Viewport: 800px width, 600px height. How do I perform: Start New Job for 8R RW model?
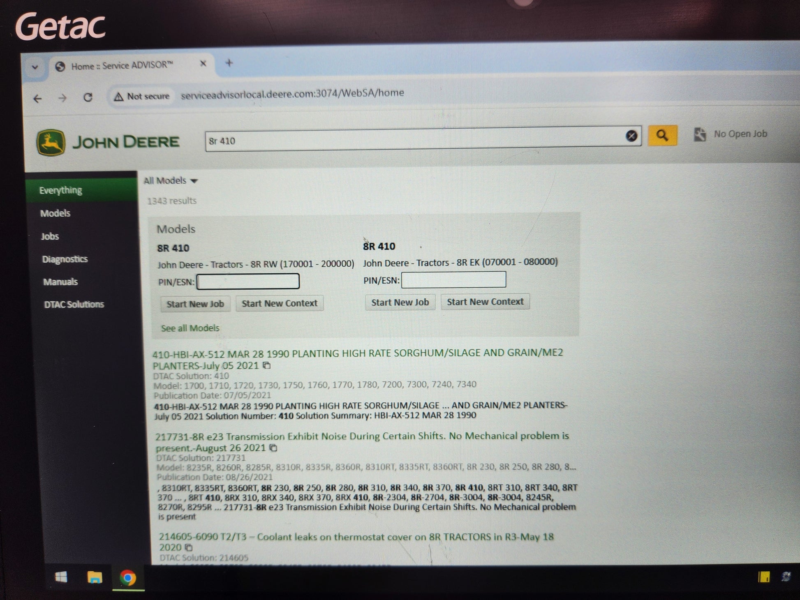tap(195, 304)
